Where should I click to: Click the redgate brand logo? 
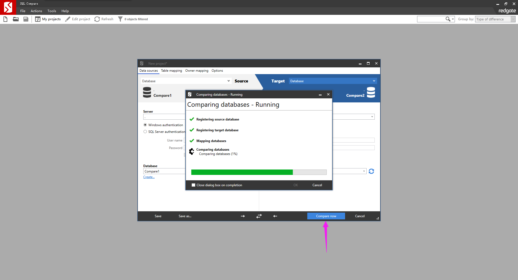coord(507,11)
